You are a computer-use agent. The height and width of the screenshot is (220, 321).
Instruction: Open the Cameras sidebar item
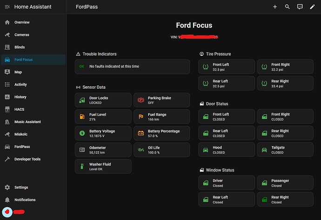[x=21, y=35]
